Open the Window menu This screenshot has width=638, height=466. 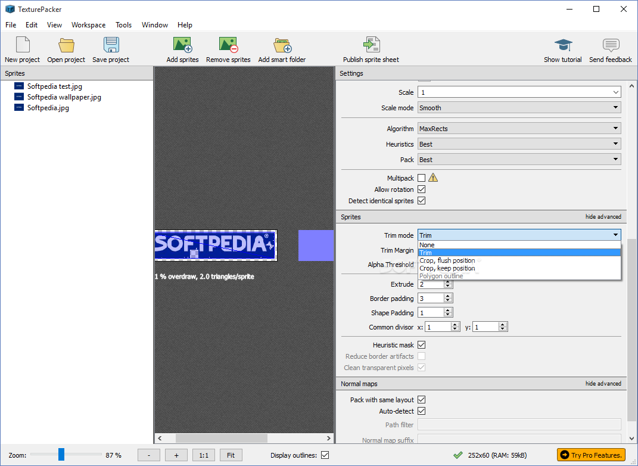[x=155, y=25]
